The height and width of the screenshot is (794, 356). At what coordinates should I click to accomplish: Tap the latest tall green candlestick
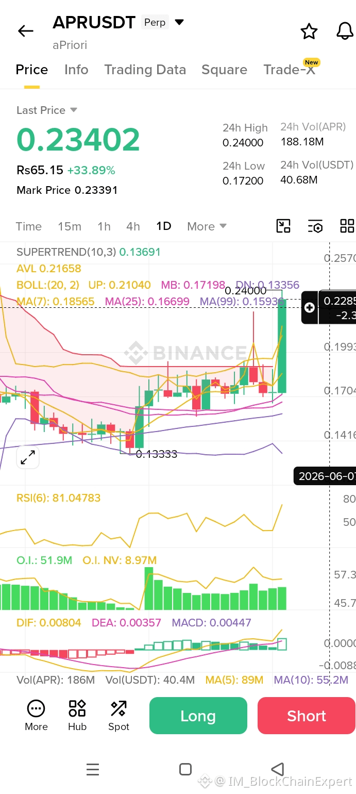(x=282, y=346)
